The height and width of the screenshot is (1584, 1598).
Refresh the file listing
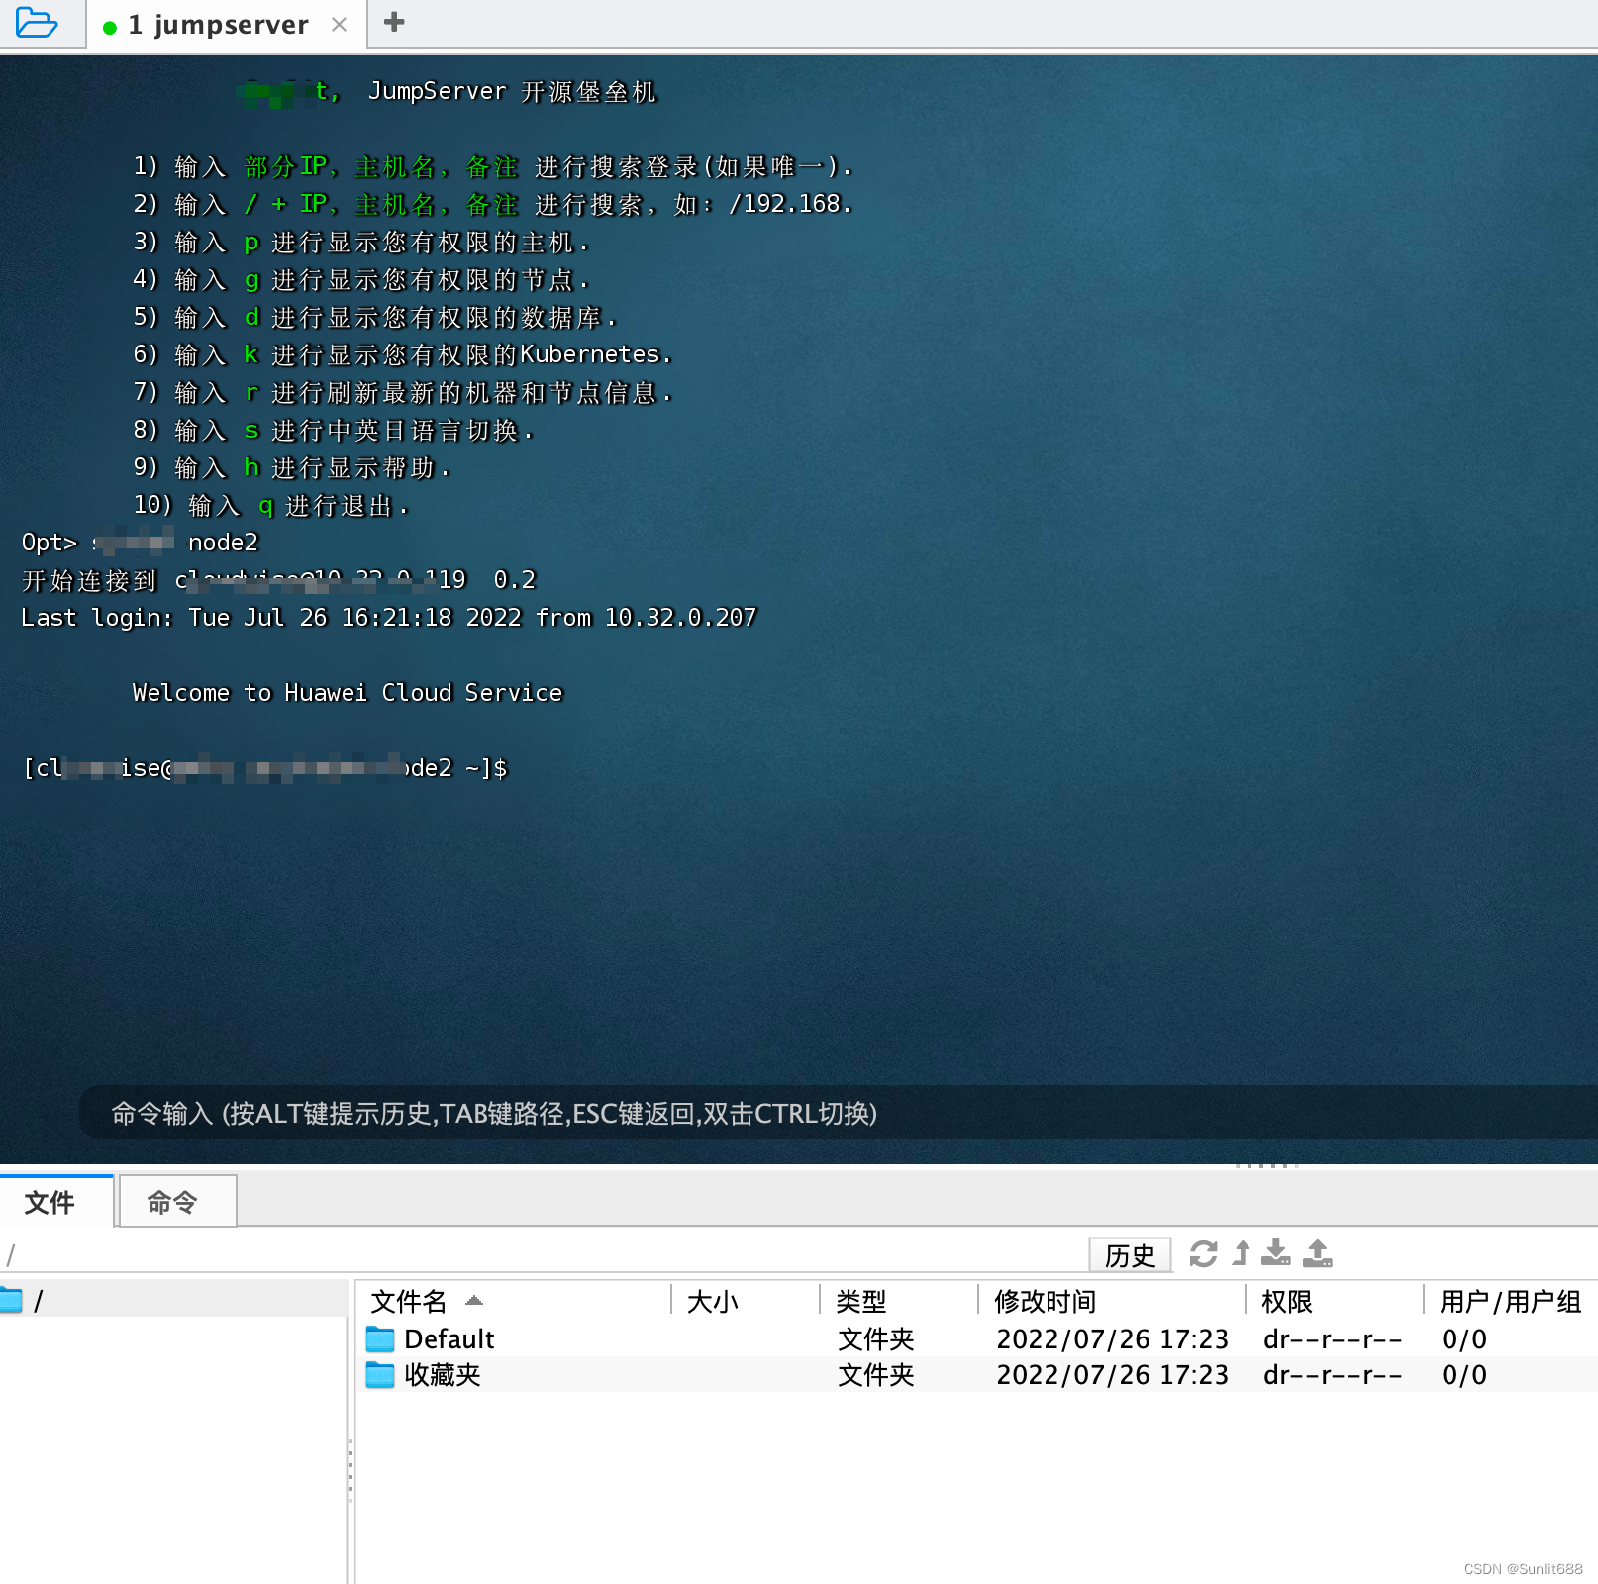1203,1253
